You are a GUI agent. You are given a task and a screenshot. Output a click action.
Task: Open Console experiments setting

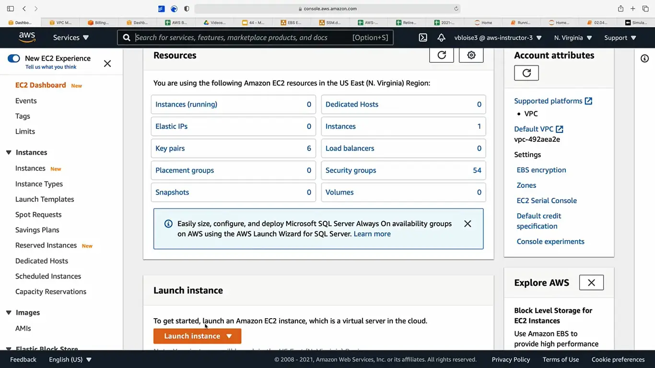coord(550,241)
